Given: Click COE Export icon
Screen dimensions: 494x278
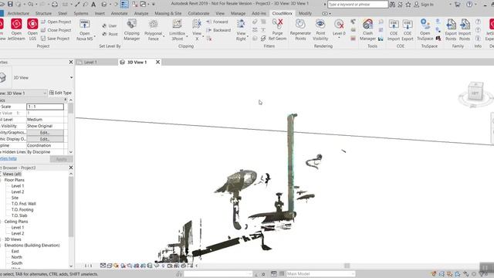Looking at the screenshot, I should pos(408,25).
